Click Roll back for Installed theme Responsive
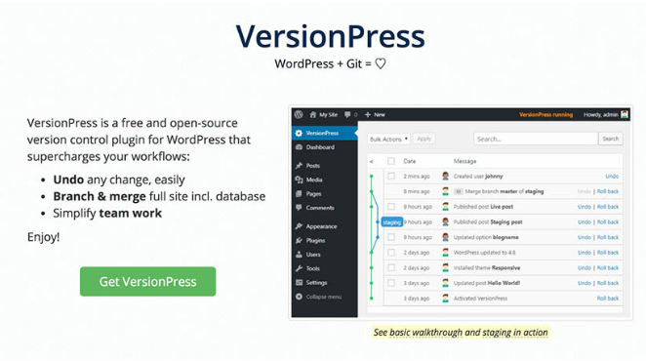Image resolution: width=646 pixels, height=361 pixels. point(608,267)
